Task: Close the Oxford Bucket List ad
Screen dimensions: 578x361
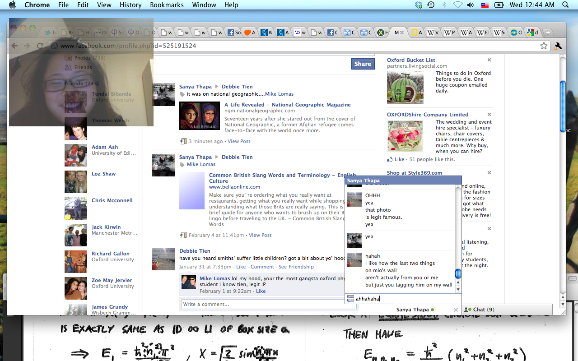Action: tap(489, 60)
